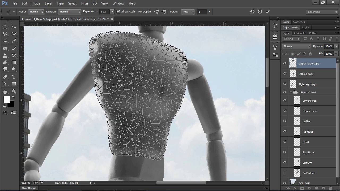The width and height of the screenshot is (340, 191).
Task: Collapse the FigureCutout layer group
Action: click(x=291, y=92)
